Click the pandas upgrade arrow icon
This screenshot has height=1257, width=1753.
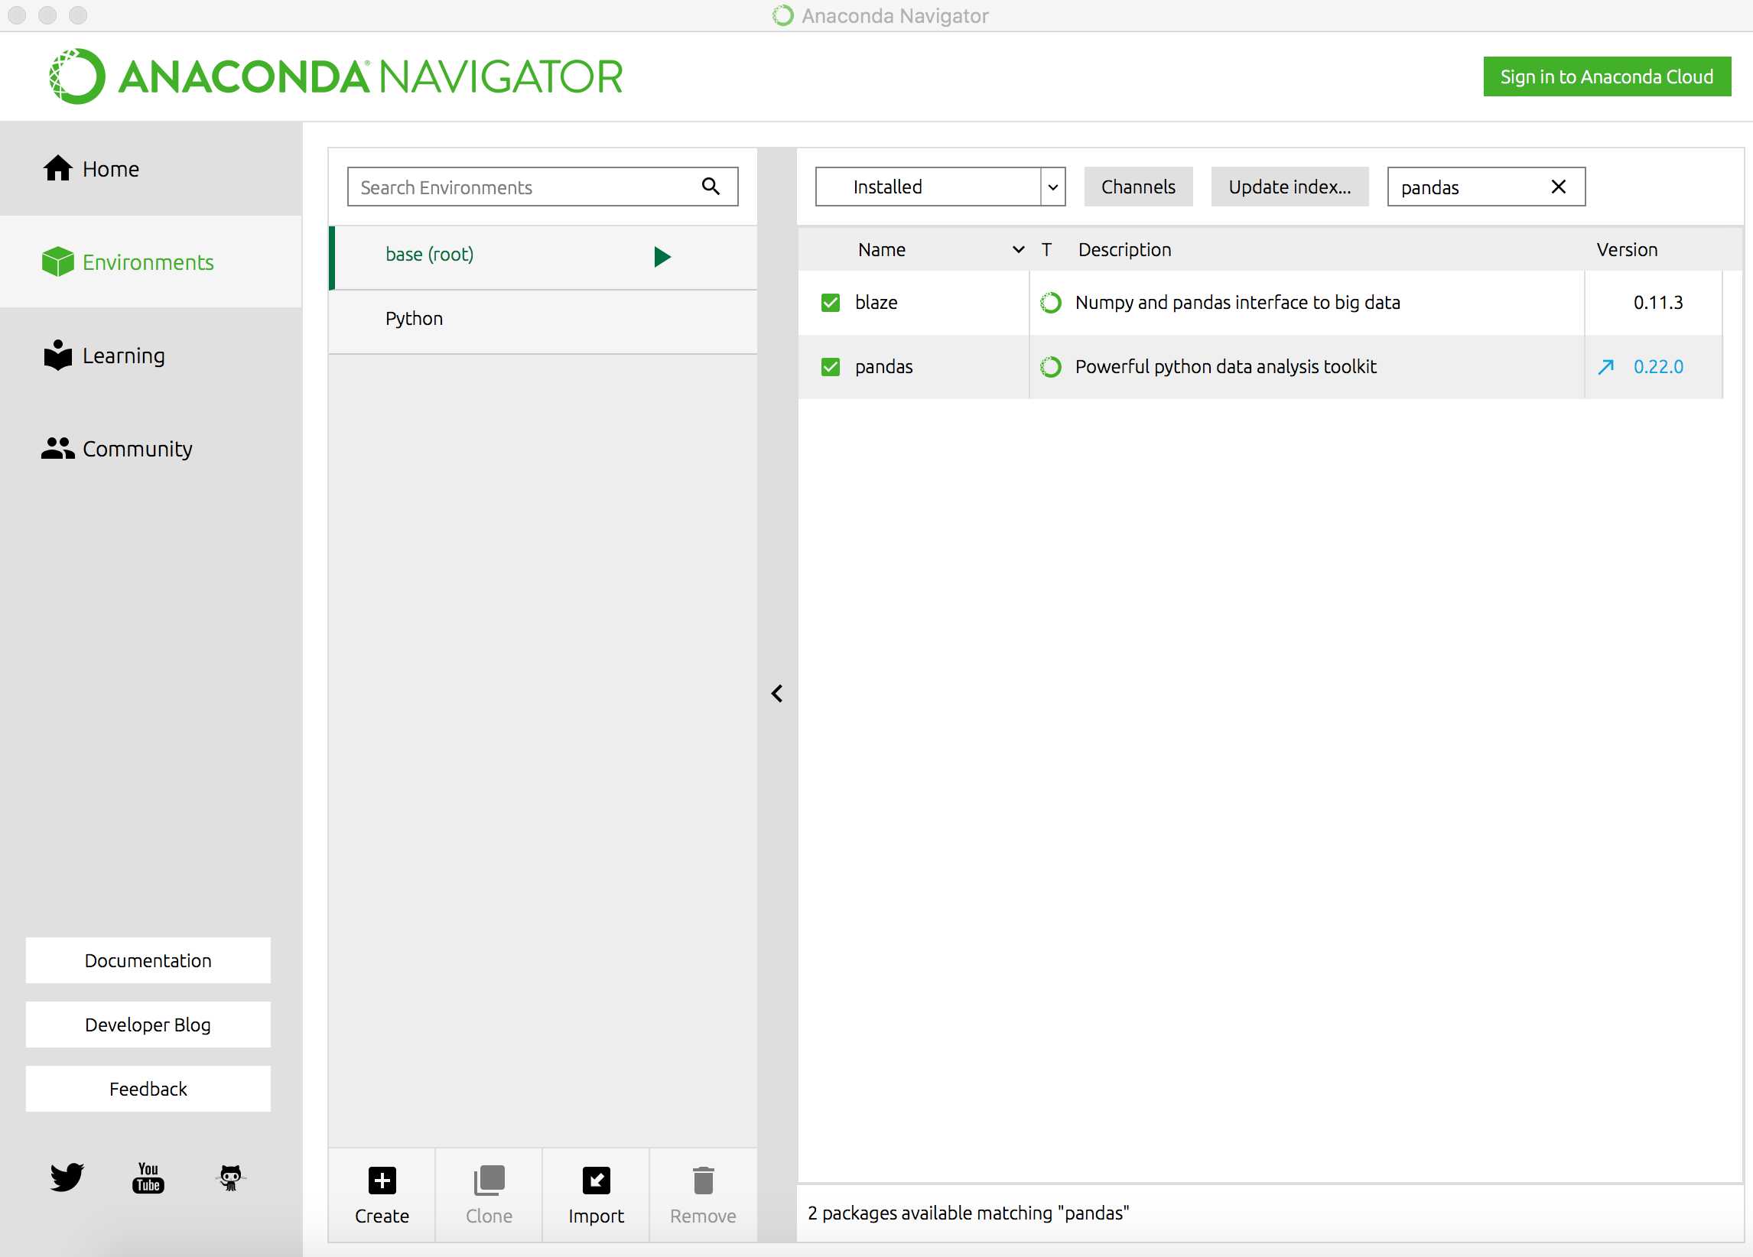click(1606, 366)
